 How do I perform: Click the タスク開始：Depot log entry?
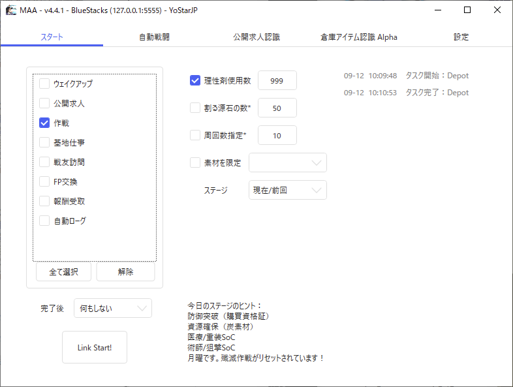[x=406, y=76]
